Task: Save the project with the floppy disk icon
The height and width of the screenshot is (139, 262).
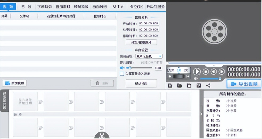Action: (189, 85)
